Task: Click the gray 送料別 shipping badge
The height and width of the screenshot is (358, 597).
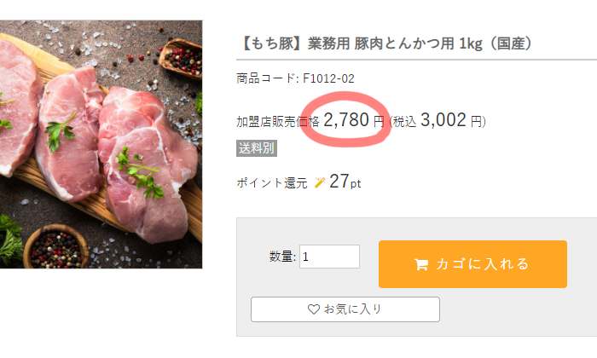Action: coord(257,148)
